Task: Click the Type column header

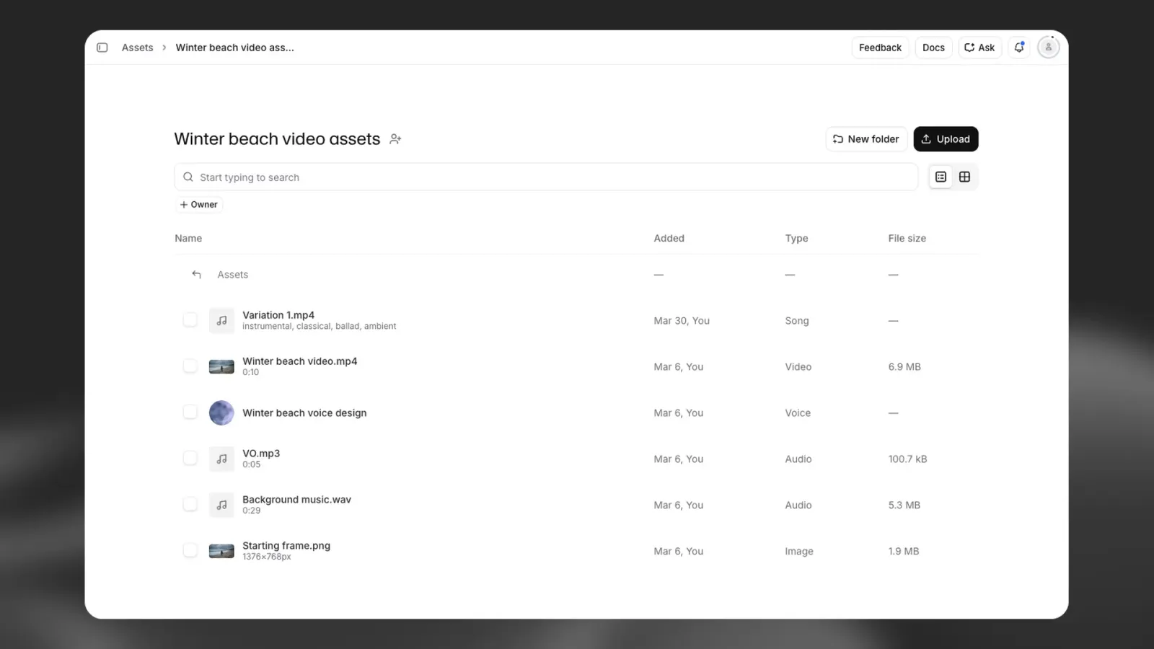Action: (x=796, y=238)
